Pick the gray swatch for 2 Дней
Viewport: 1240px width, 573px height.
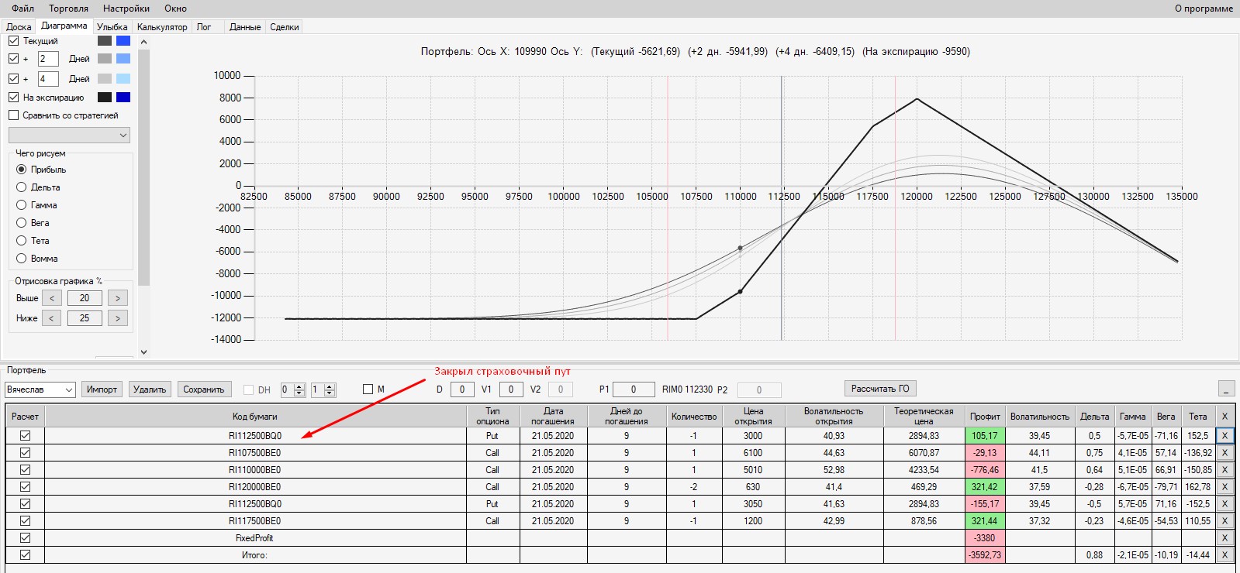[x=105, y=59]
